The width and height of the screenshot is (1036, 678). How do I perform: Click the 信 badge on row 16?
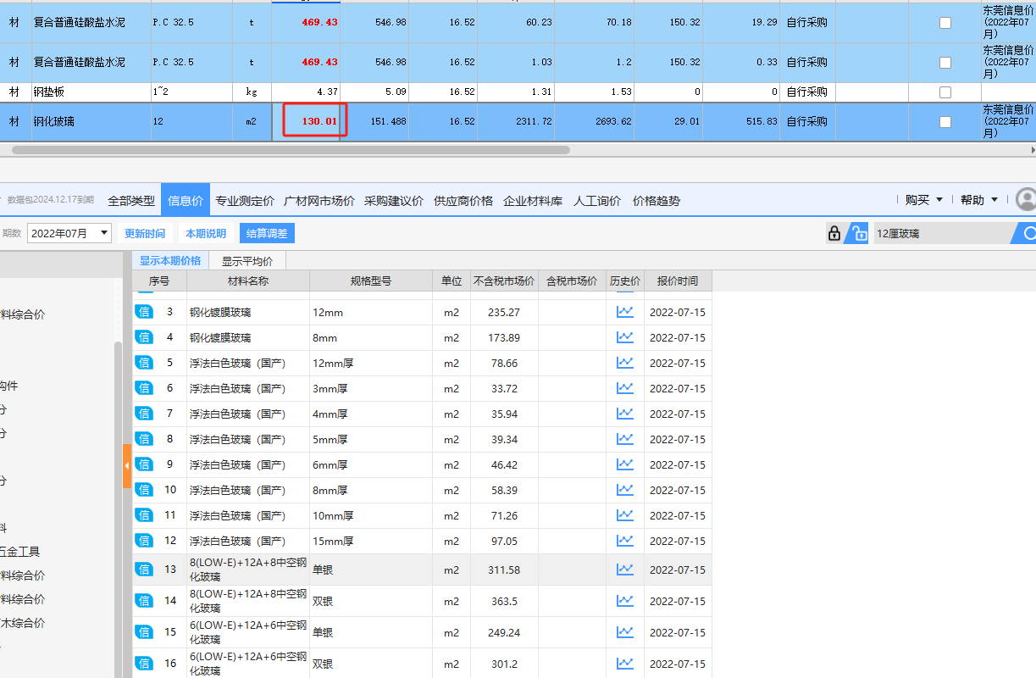coord(144,664)
